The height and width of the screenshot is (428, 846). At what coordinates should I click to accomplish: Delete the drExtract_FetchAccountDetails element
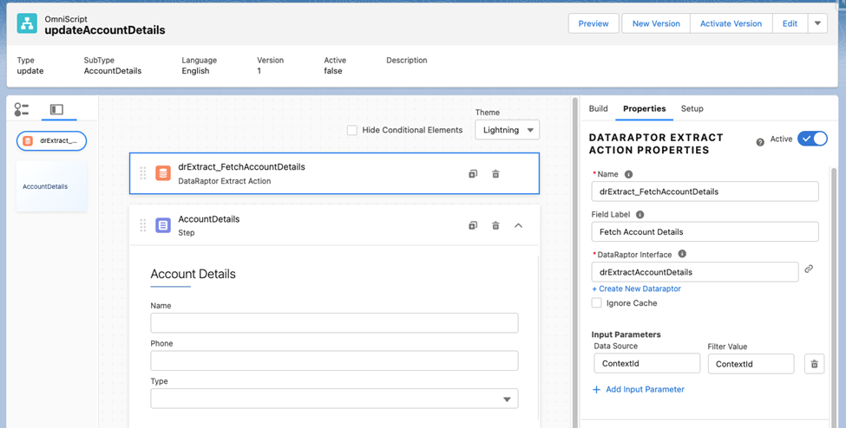tap(495, 173)
